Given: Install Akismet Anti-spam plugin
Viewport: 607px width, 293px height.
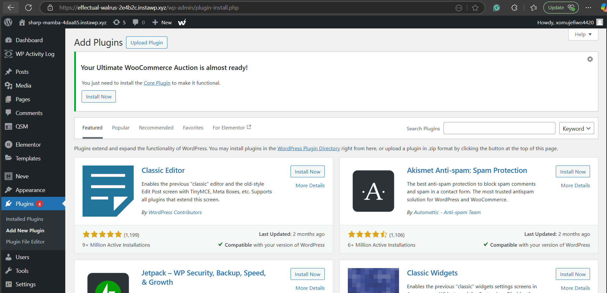Looking at the screenshot, I should 573,172.
